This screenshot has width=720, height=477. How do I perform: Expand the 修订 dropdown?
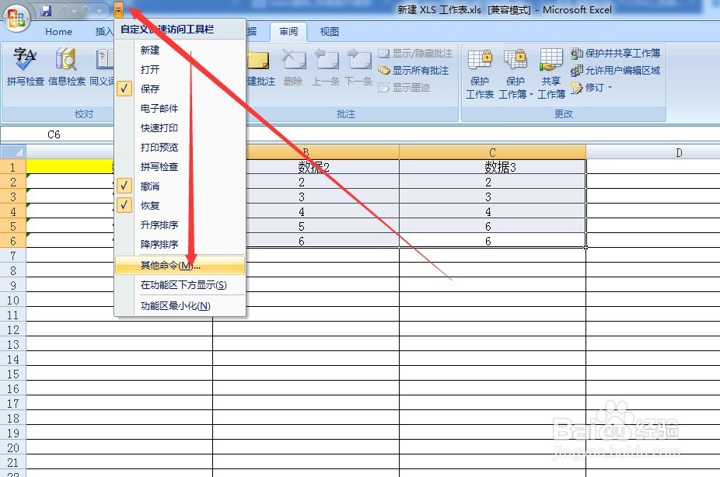pos(611,86)
